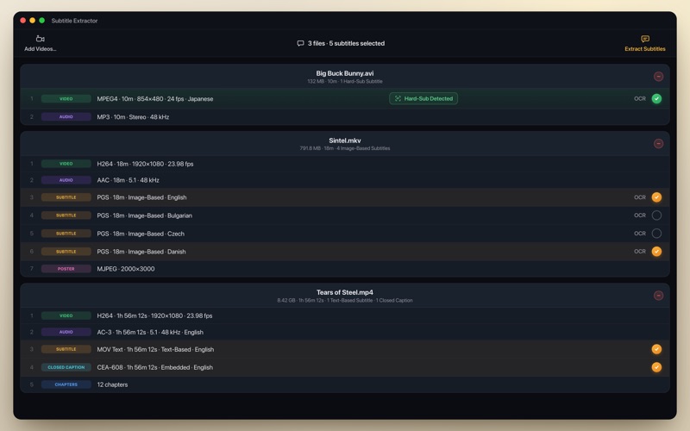Viewport: 690px width, 431px height.
Task: Click SUBTITLE badge of the MOV Text row
Action: [66, 349]
